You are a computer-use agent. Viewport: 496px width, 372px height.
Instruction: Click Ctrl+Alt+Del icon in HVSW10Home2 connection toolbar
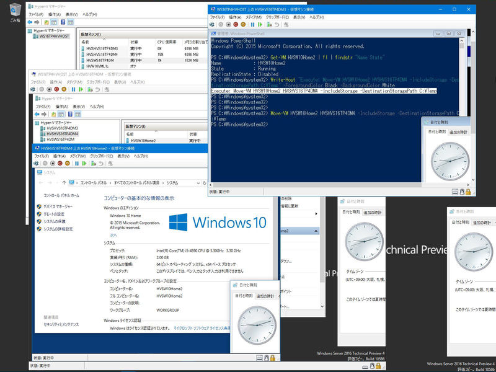36,163
